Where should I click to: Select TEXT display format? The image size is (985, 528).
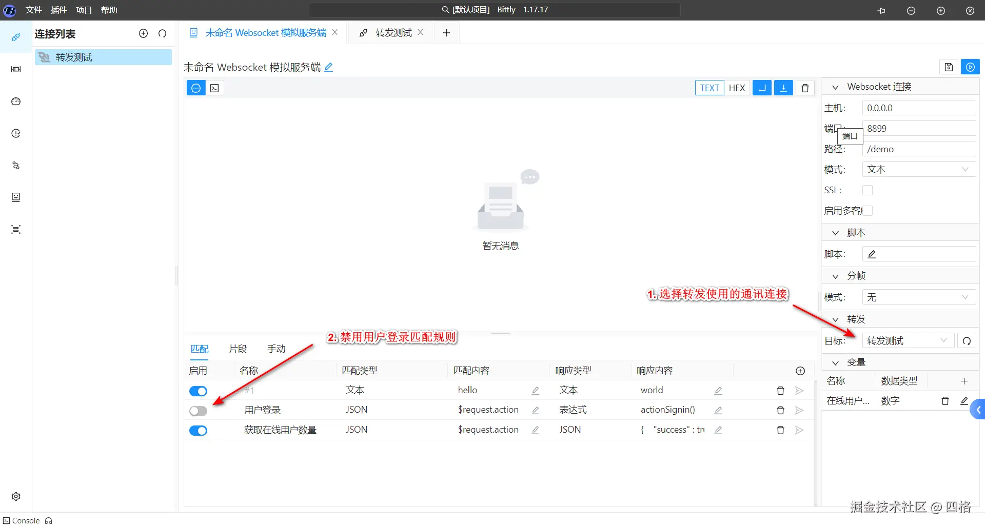[710, 88]
